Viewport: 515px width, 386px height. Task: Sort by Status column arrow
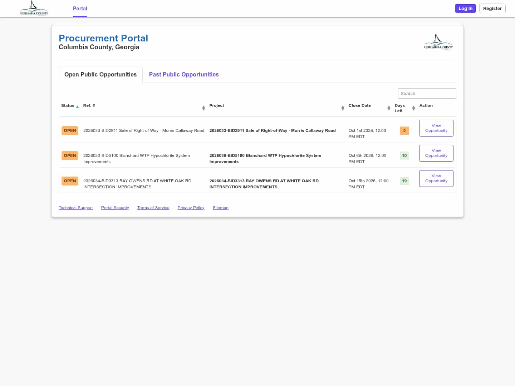pos(77,107)
